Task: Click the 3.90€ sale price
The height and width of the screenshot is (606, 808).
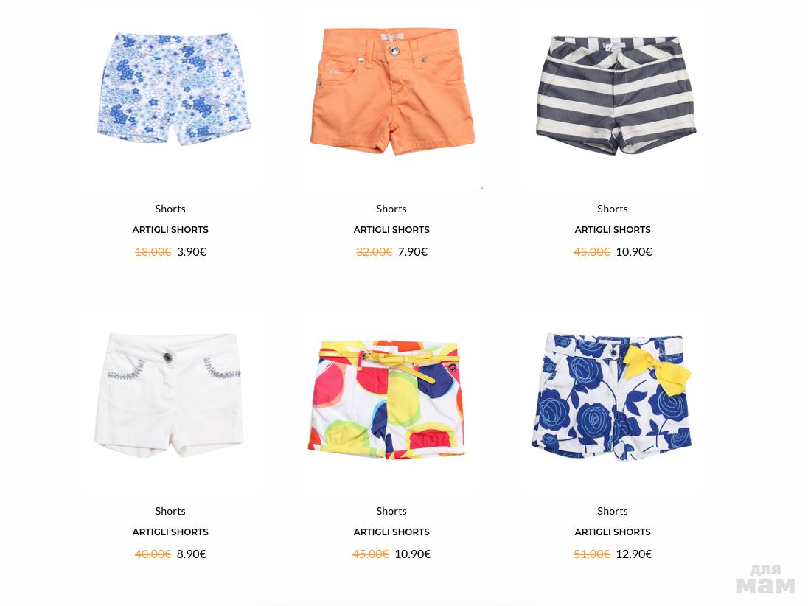Action: pos(192,251)
